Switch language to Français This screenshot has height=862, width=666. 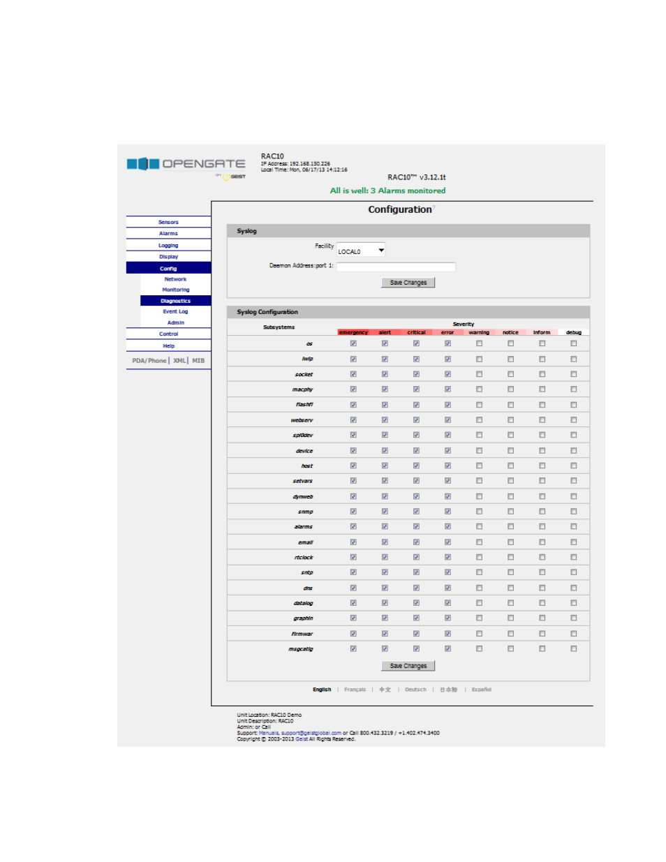355,690
